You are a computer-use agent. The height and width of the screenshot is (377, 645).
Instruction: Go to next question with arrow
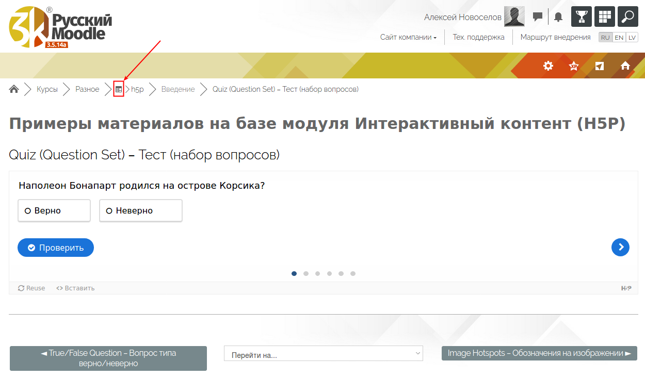pos(620,247)
